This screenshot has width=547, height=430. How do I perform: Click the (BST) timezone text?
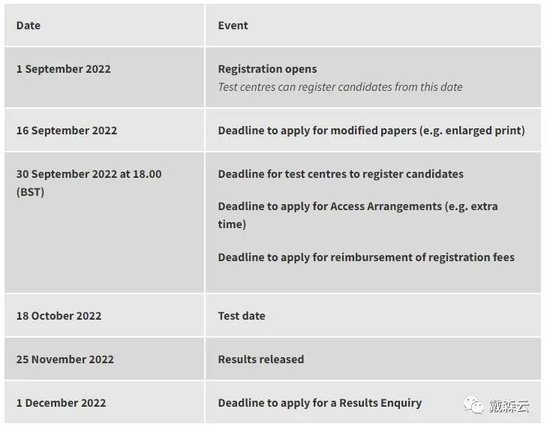[x=30, y=192]
